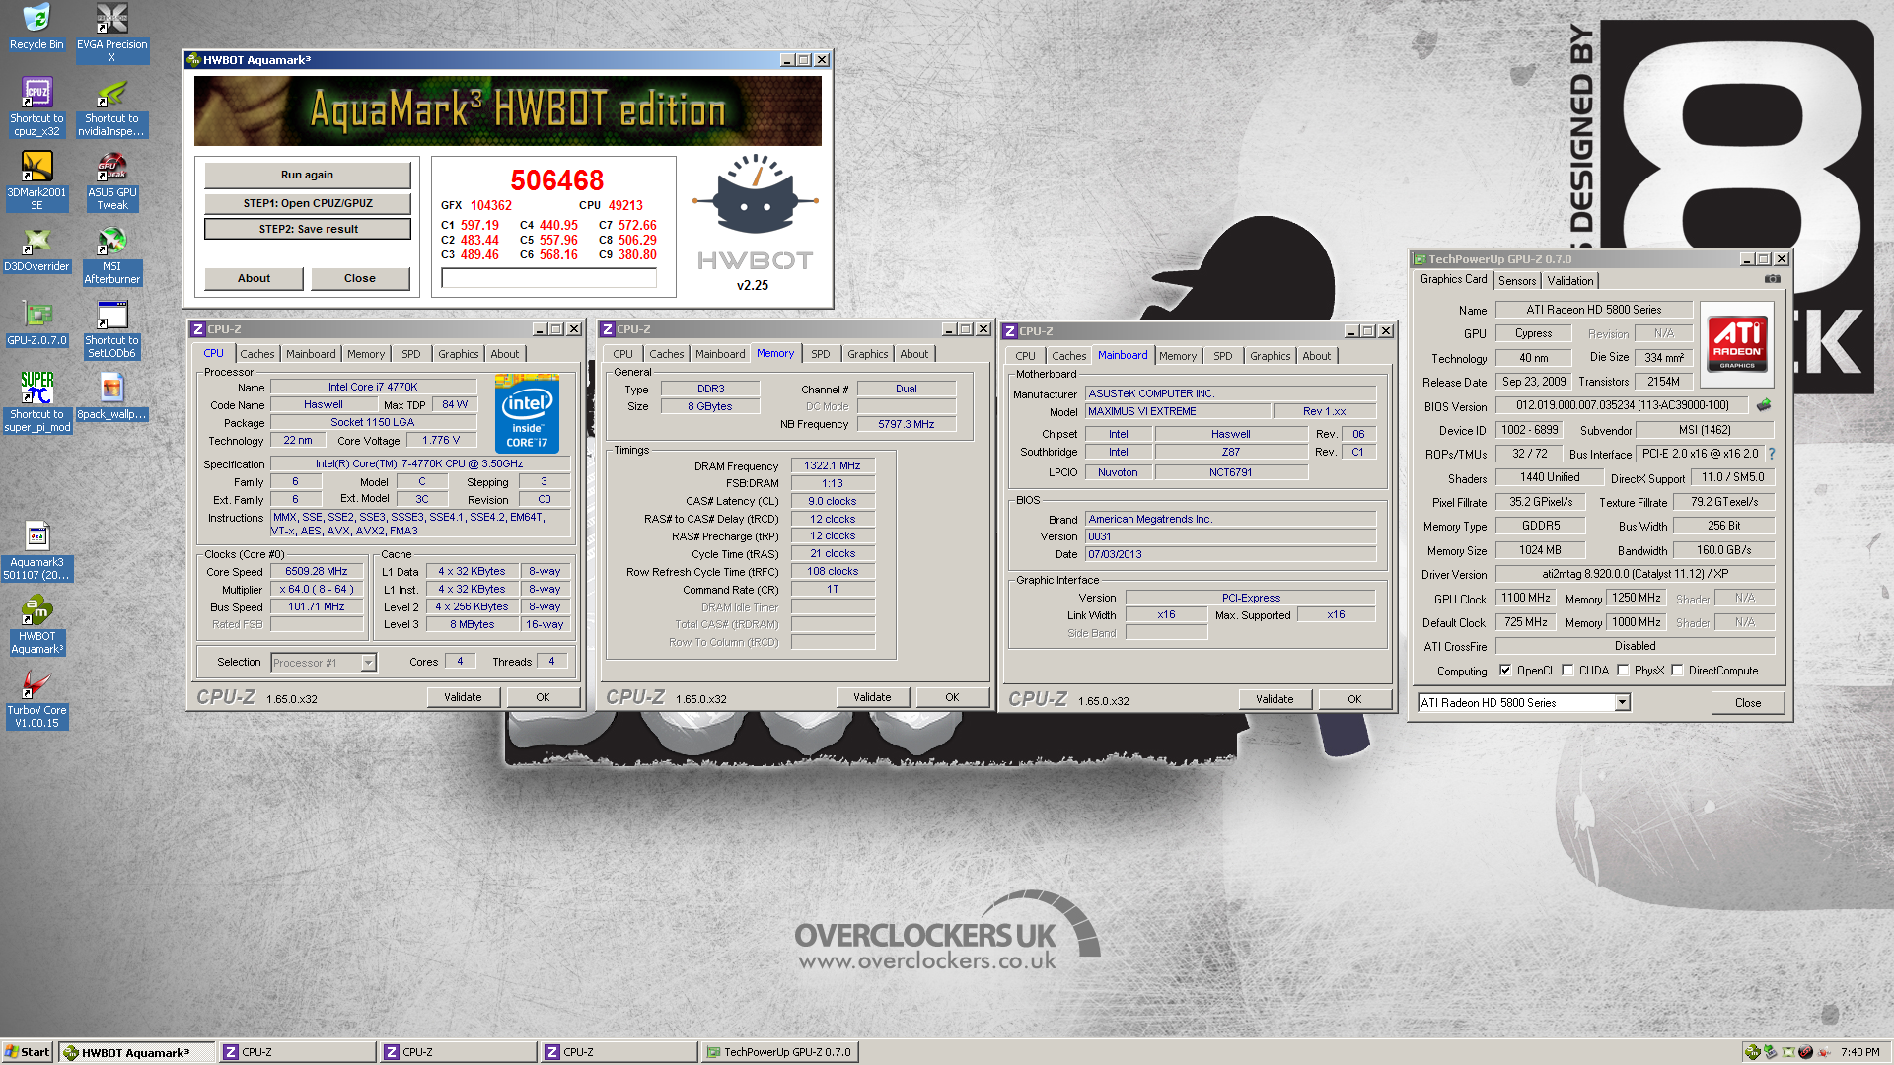Click the D3DOverrider tray icon
Viewport: 1894px width, 1065px height.
[x=1787, y=1052]
